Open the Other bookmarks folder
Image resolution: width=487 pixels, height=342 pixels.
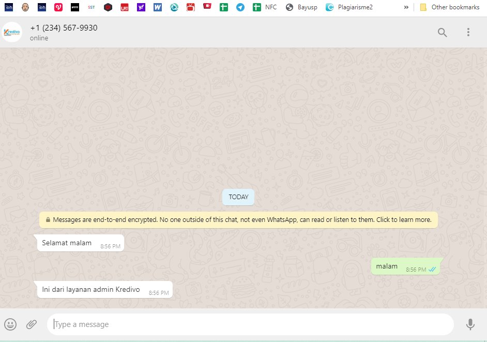[x=449, y=7]
